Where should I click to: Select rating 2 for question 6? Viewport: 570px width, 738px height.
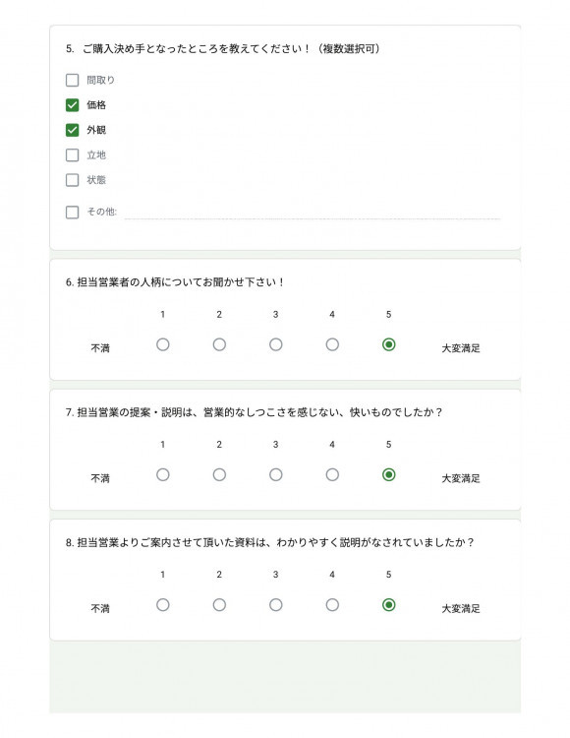(x=219, y=344)
